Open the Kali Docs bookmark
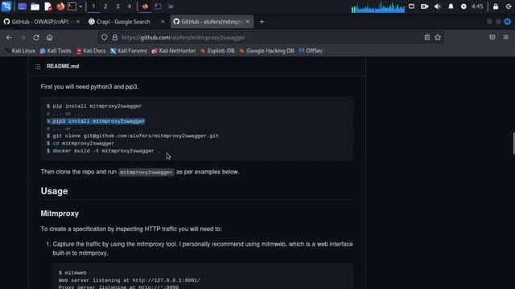 pyautogui.click(x=91, y=51)
